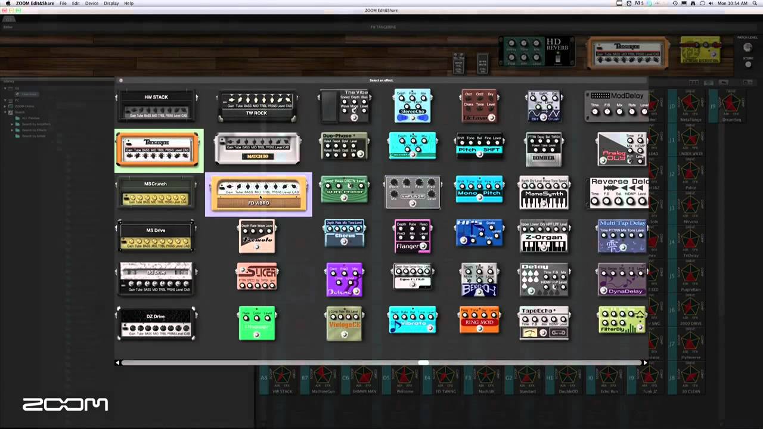This screenshot has width=763, height=429.
Task: Open Spotlight search in the menu bar
Action: (755, 4)
